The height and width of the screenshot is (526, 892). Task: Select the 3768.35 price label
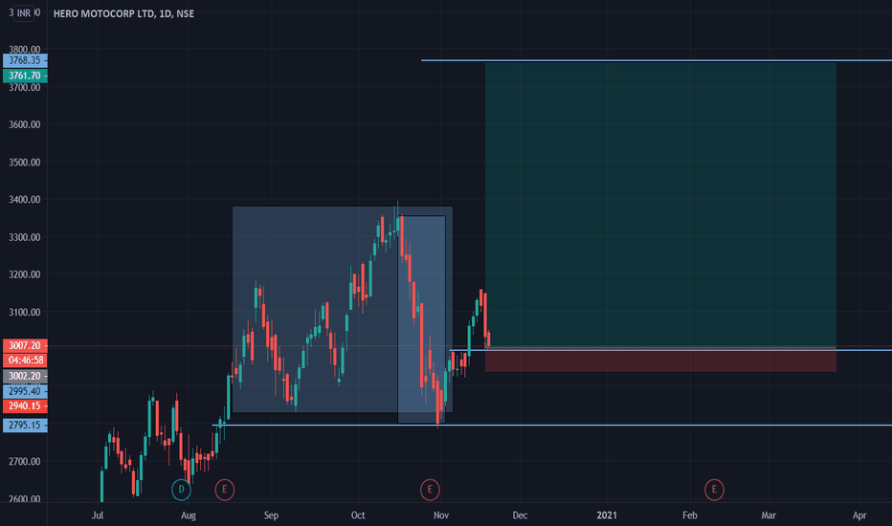tap(25, 60)
